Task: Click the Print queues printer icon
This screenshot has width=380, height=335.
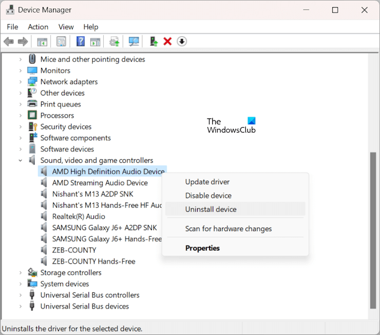Action: pyautogui.click(x=32, y=104)
